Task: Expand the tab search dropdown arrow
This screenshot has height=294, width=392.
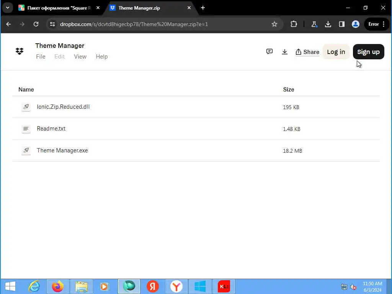Action: coord(8,8)
